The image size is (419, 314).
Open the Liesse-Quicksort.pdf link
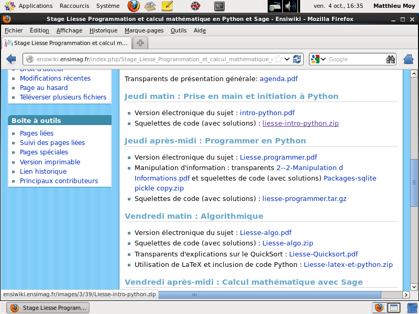323,254
